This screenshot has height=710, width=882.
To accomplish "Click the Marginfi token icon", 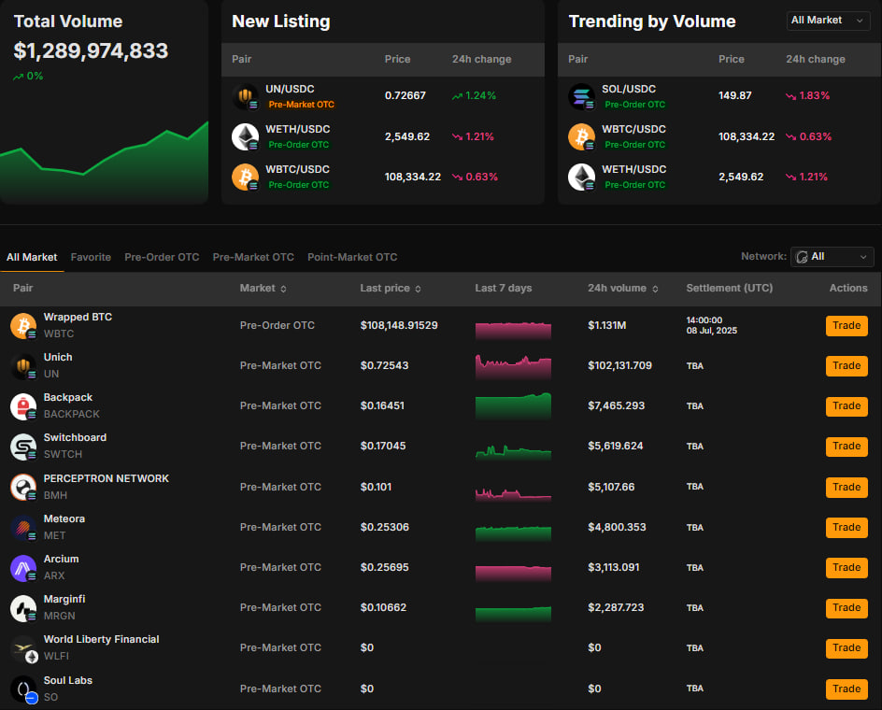I will 22,607.
